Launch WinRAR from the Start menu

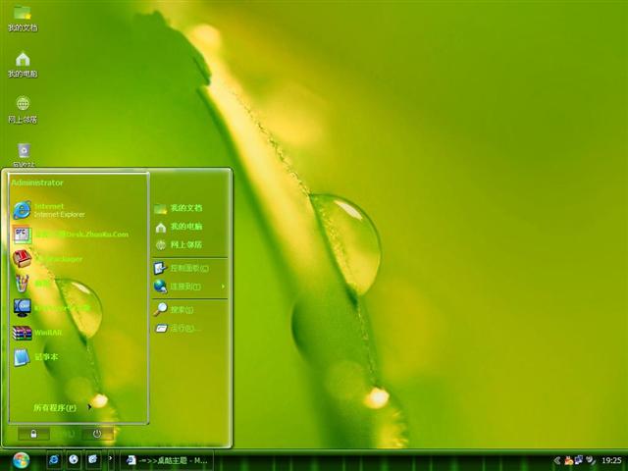[47, 332]
